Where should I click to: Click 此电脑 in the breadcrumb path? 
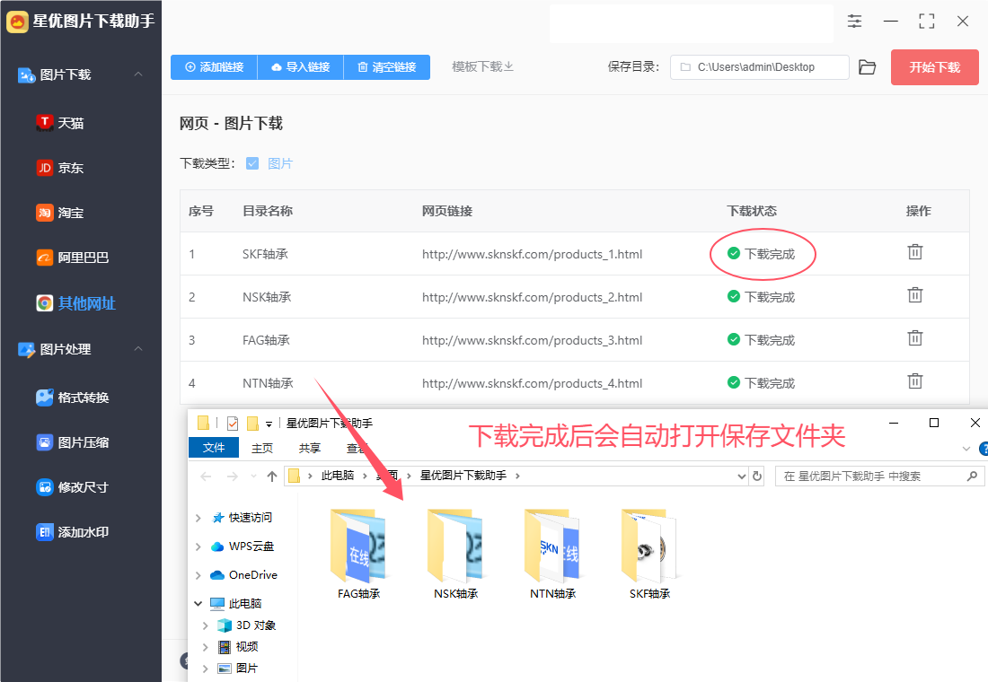click(x=338, y=476)
